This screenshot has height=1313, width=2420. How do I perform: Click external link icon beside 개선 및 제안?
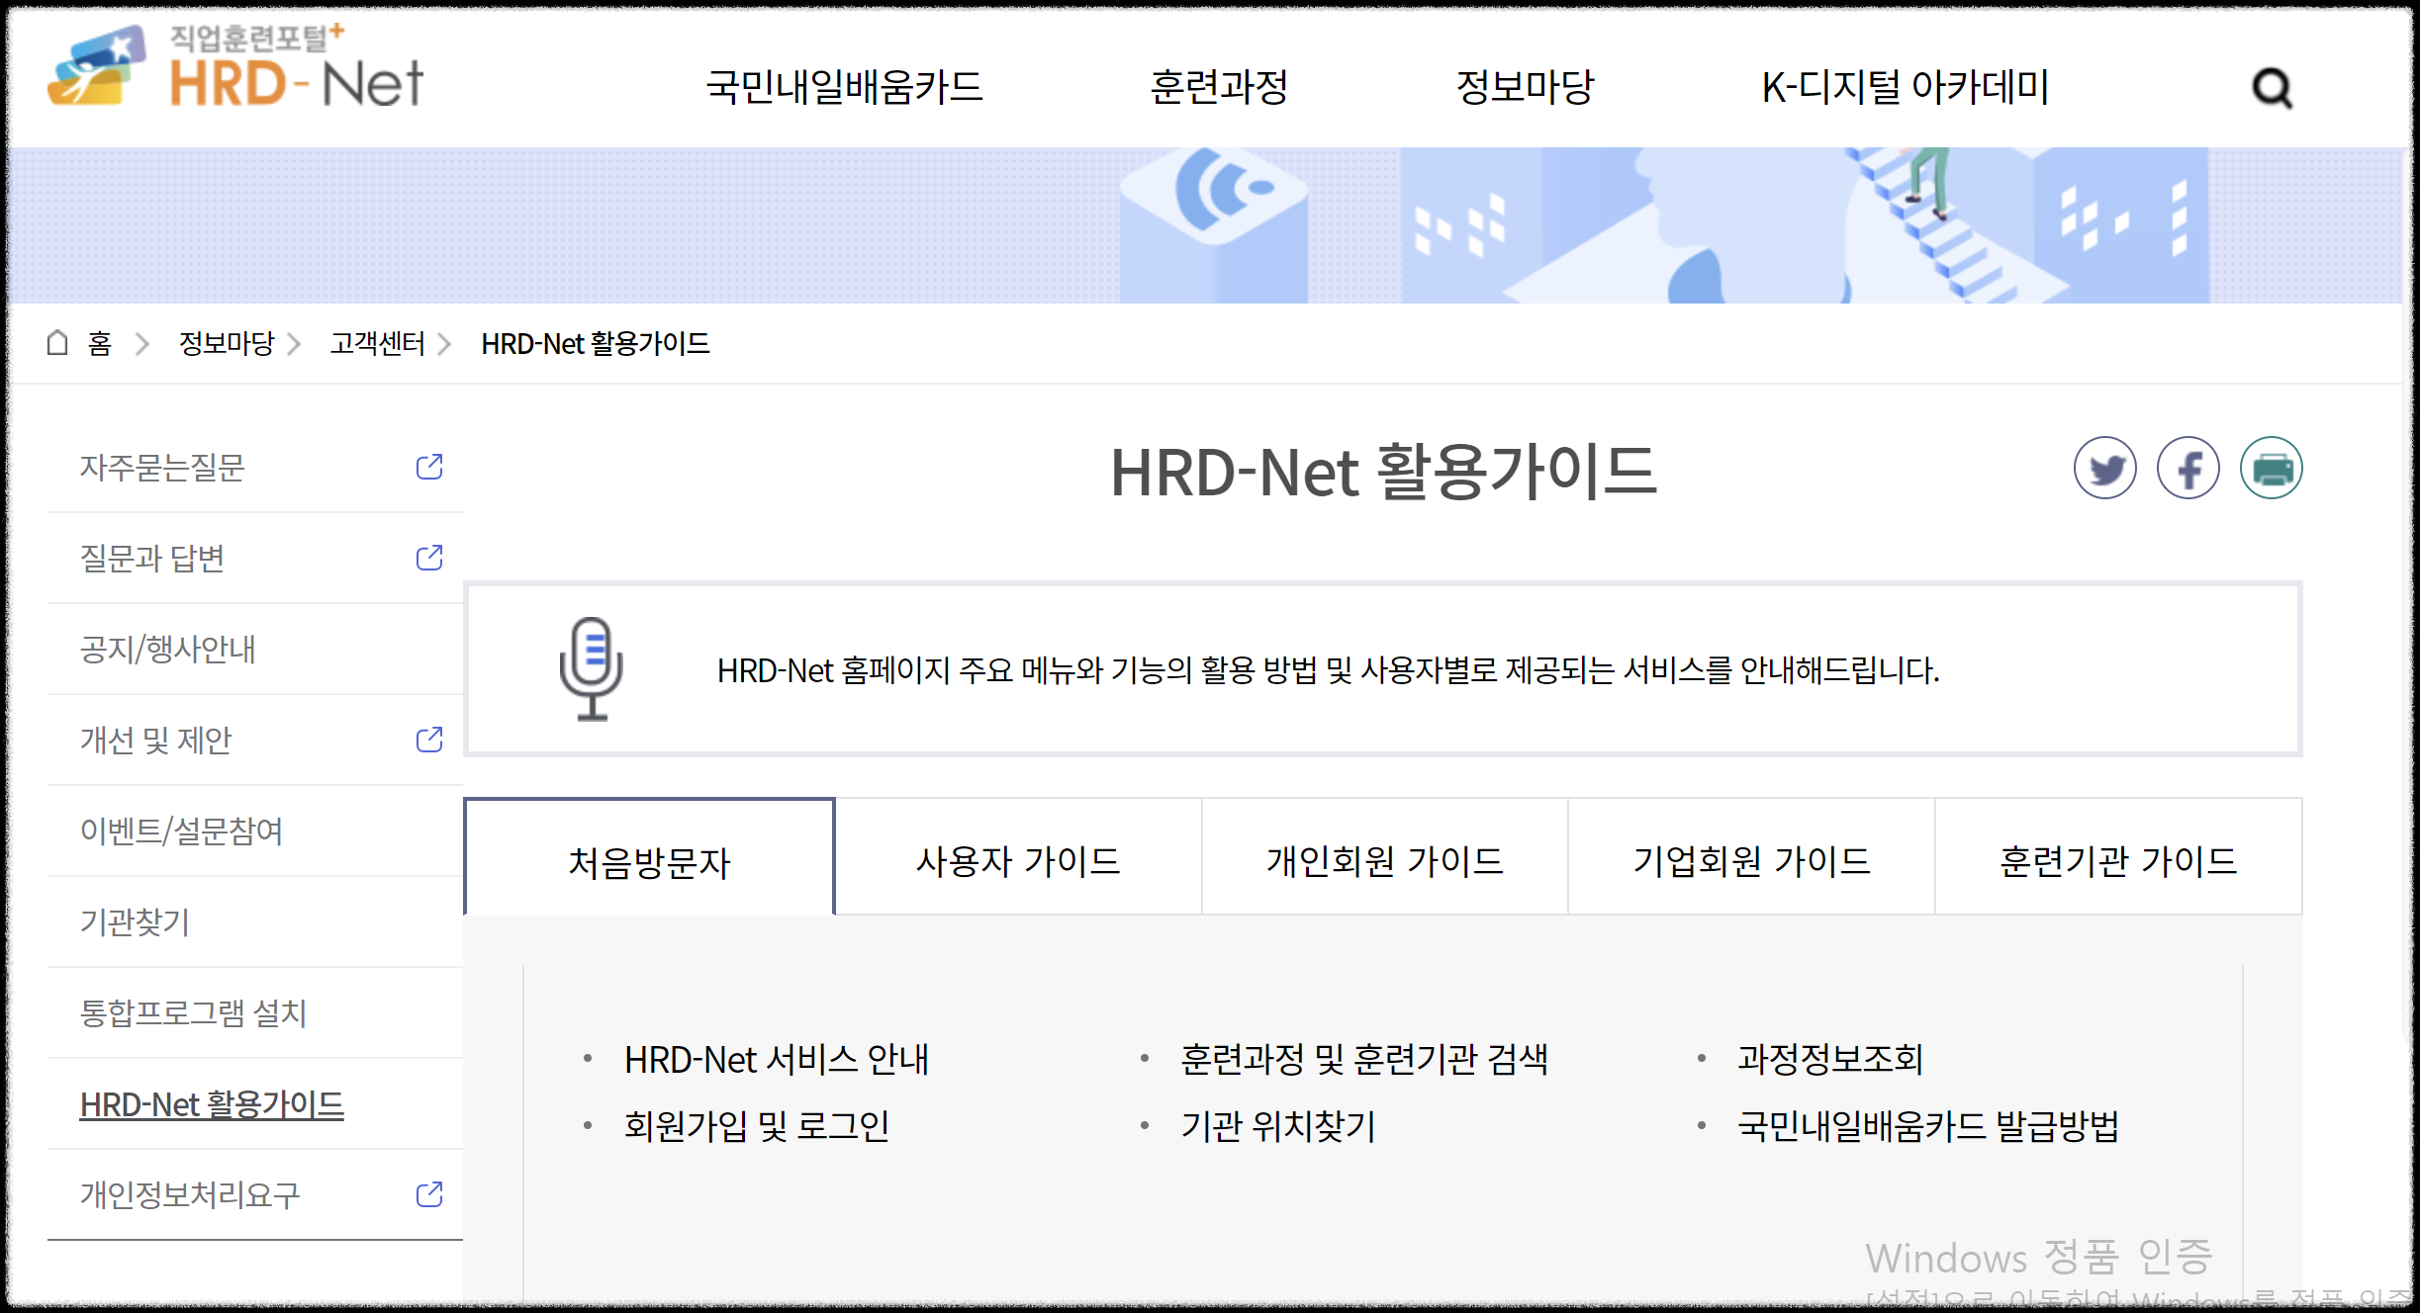[429, 740]
